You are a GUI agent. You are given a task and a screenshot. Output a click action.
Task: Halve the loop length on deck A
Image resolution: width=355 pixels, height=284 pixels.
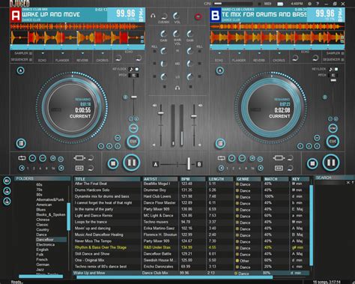(x=22, y=168)
